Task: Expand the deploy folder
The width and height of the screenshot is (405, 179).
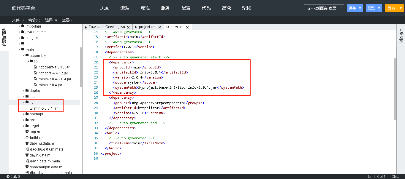Action: [x=24, y=91]
